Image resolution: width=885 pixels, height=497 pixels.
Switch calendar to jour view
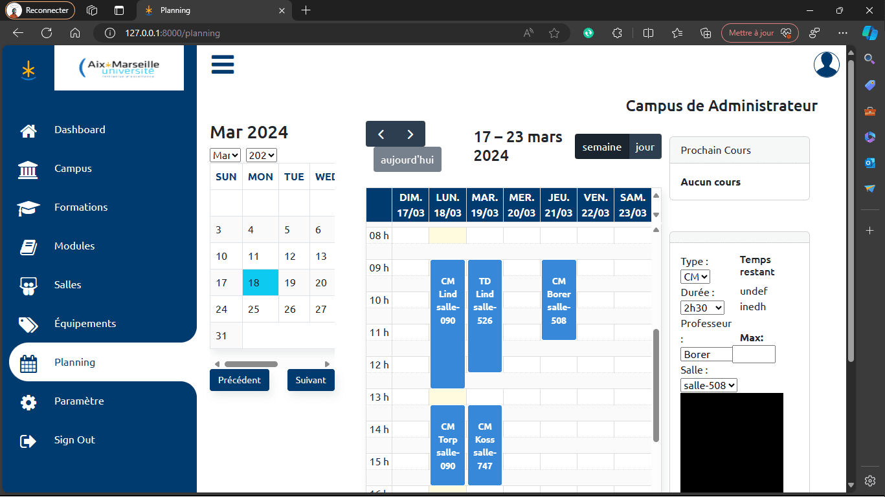point(645,147)
